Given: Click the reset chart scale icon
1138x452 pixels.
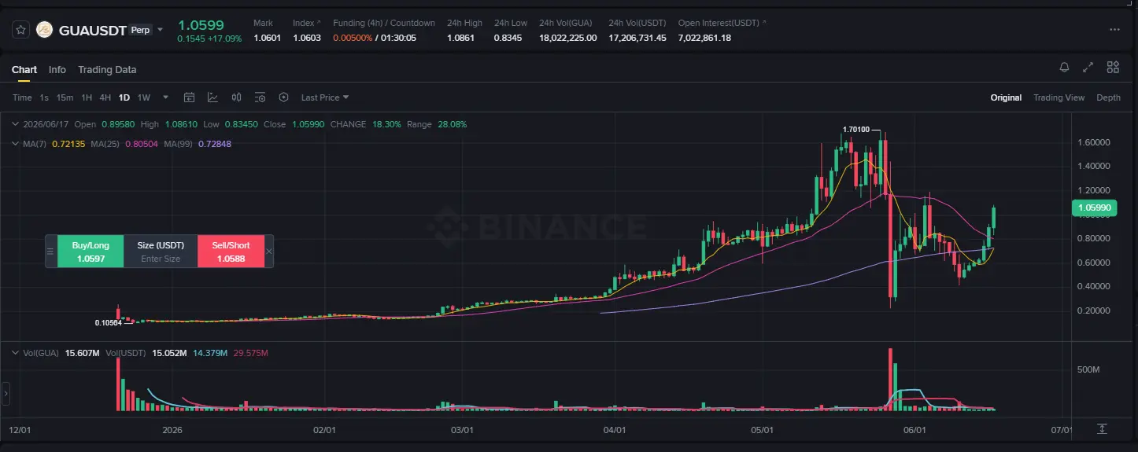Looking at the screenshot, I should (x=1102, y=428).
